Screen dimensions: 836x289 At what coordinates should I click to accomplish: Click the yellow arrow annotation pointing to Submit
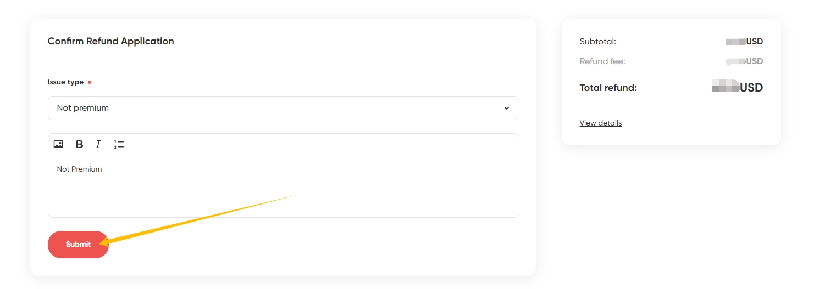click(198, 219)
